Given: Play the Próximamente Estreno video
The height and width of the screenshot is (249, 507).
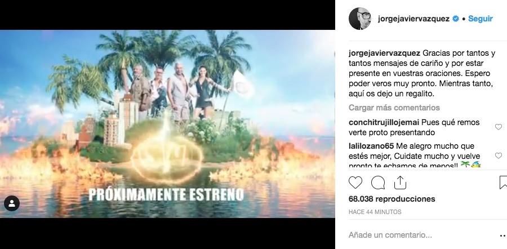Looking at the screenshot, I should pos(167,124).
